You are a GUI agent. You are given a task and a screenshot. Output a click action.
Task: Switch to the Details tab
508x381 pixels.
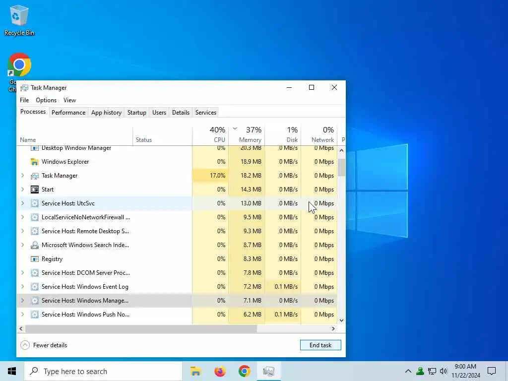point(181,113)
